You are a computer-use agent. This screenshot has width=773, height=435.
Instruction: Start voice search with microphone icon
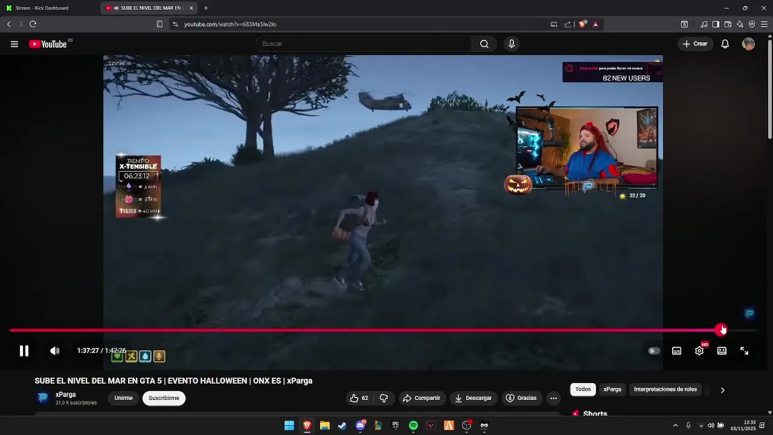[x=512, y=44]
